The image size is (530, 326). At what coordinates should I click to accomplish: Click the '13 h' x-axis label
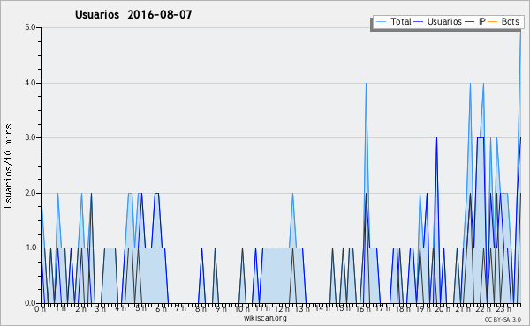pos(302,309)
